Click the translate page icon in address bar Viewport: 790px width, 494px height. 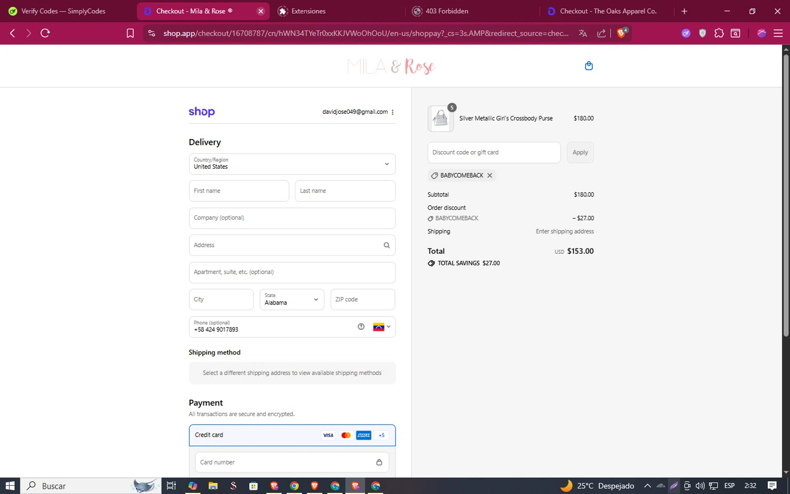(582, 33)
